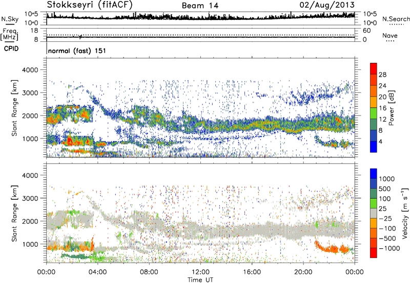Viewport: 410px width, 283px height.
Task: Click the 3000 tick of the velocity panel
Action: 30,198
